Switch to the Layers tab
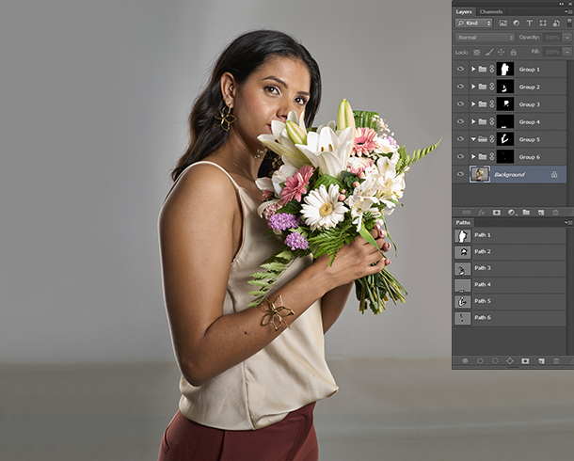 pyautogui.click(x=464, y=11)
